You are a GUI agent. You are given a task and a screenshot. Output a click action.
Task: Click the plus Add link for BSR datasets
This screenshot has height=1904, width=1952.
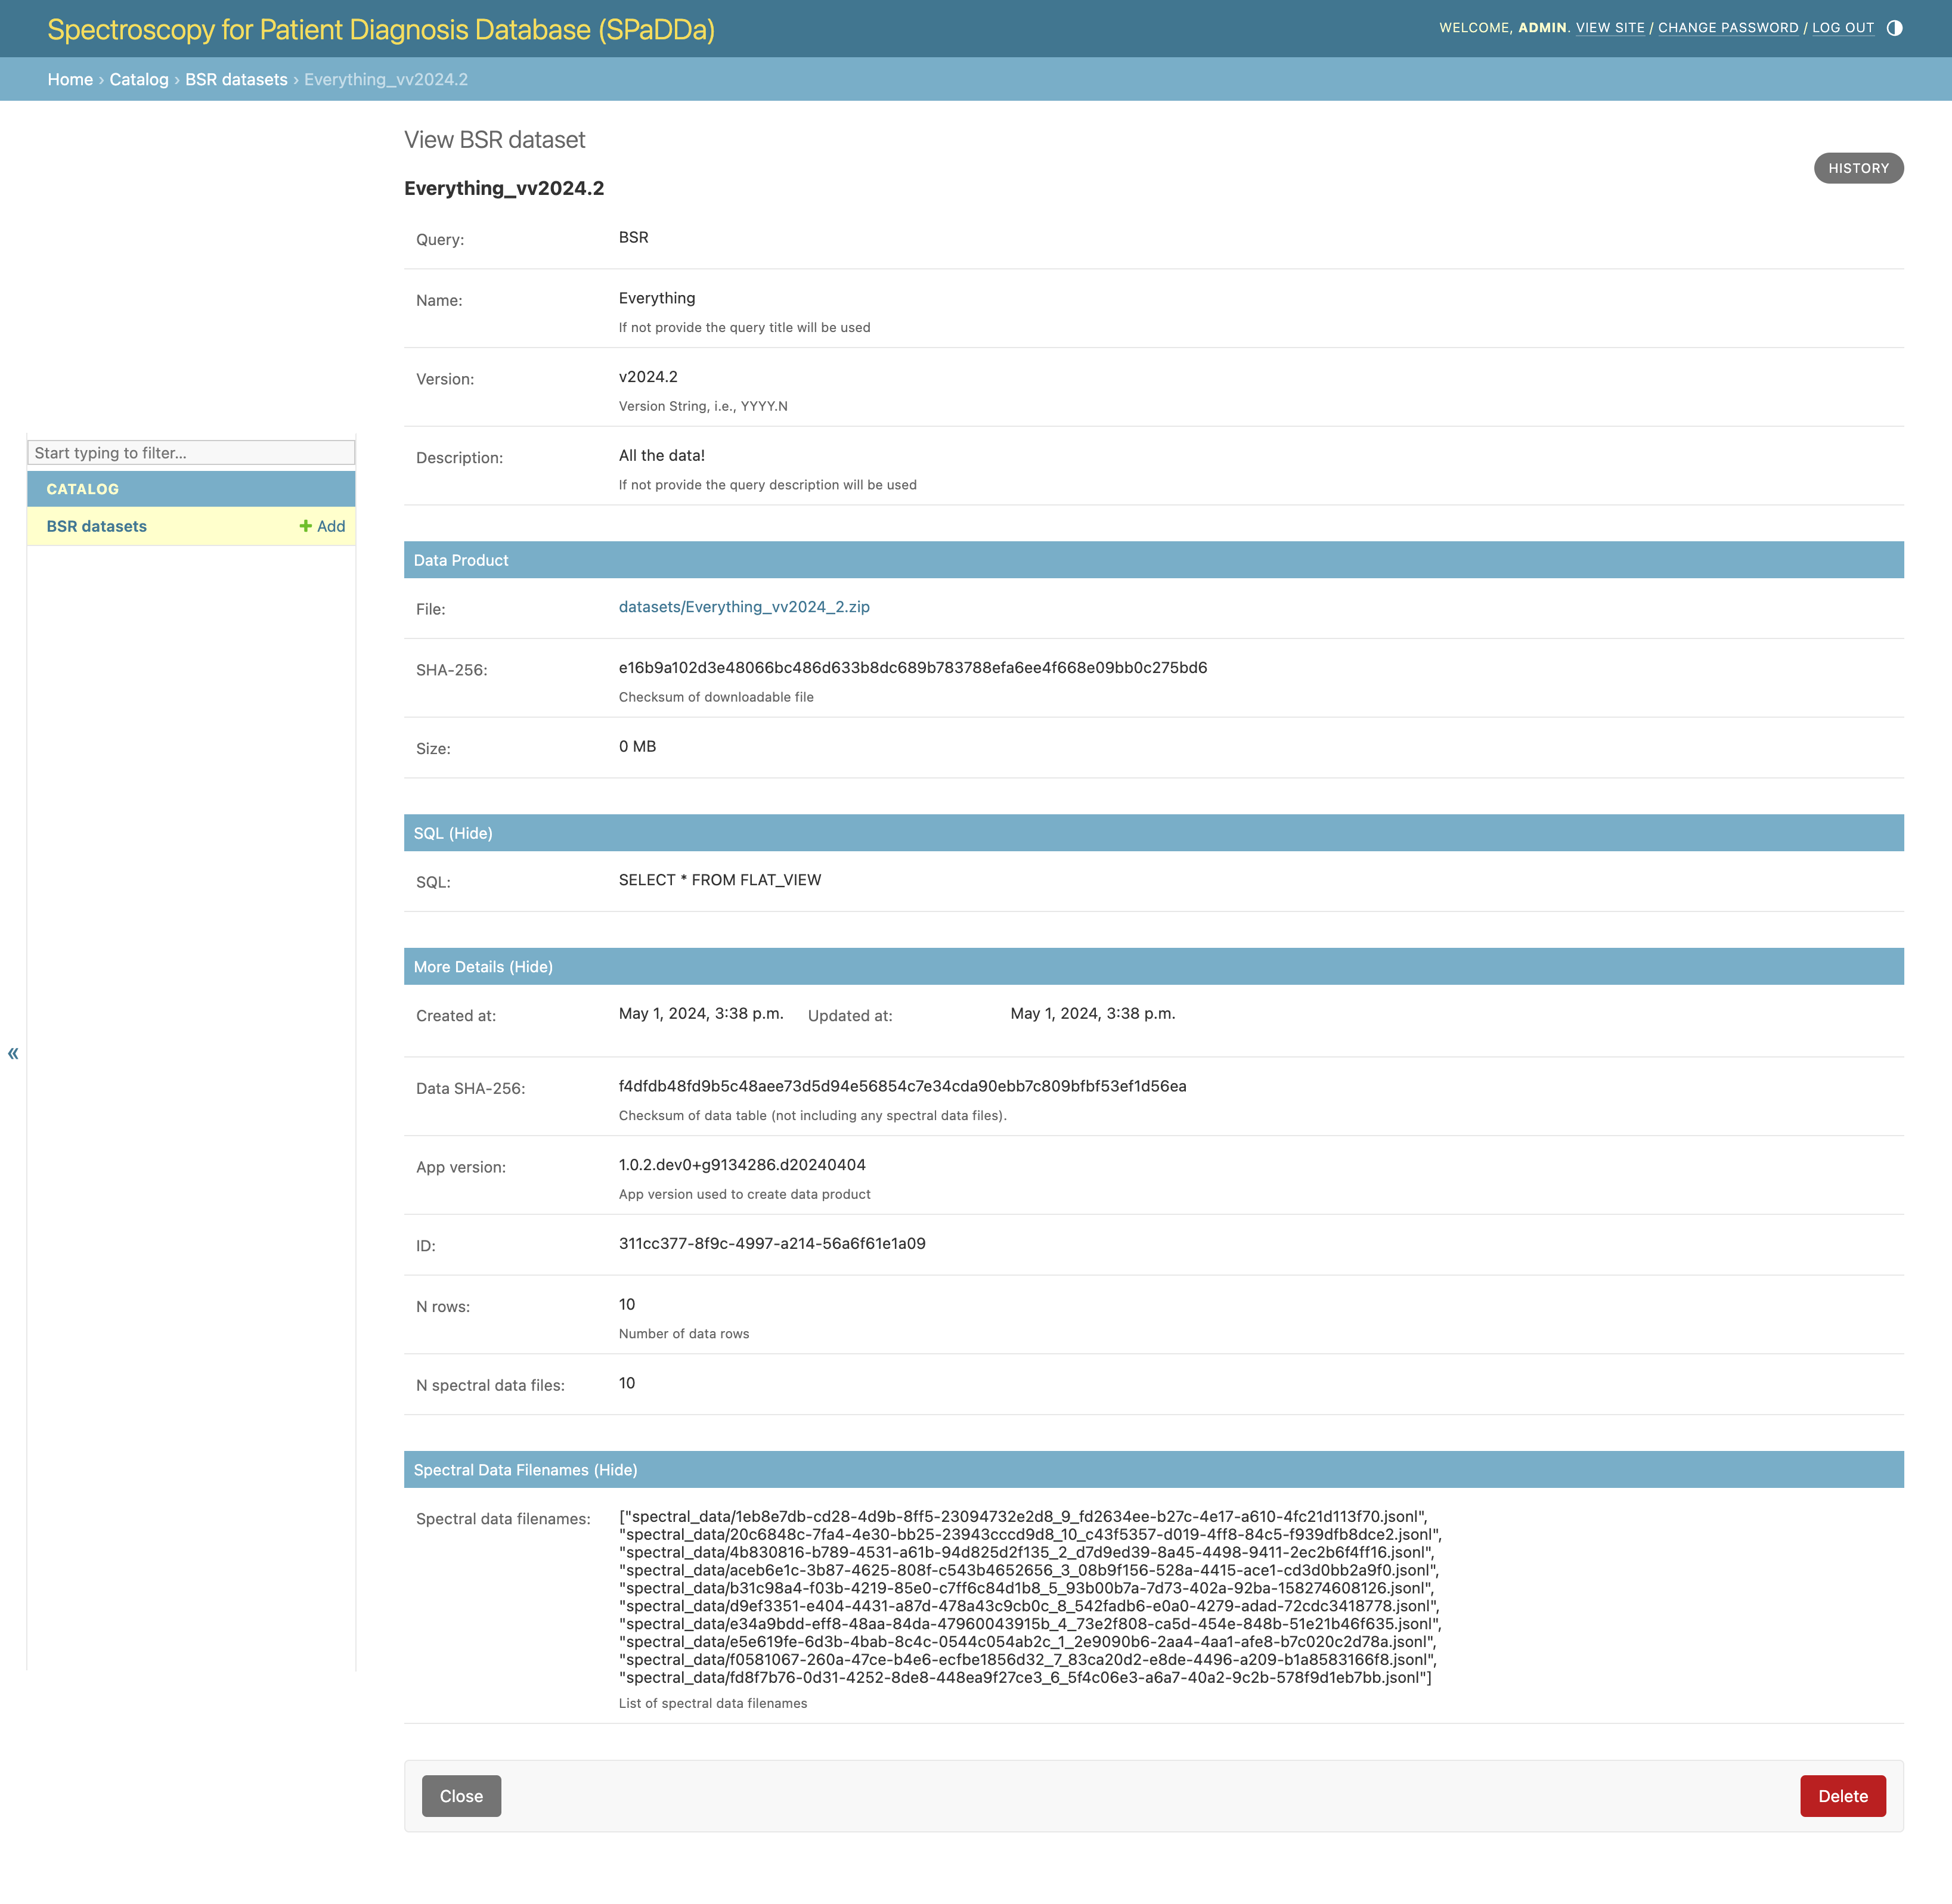coord(322,526)
